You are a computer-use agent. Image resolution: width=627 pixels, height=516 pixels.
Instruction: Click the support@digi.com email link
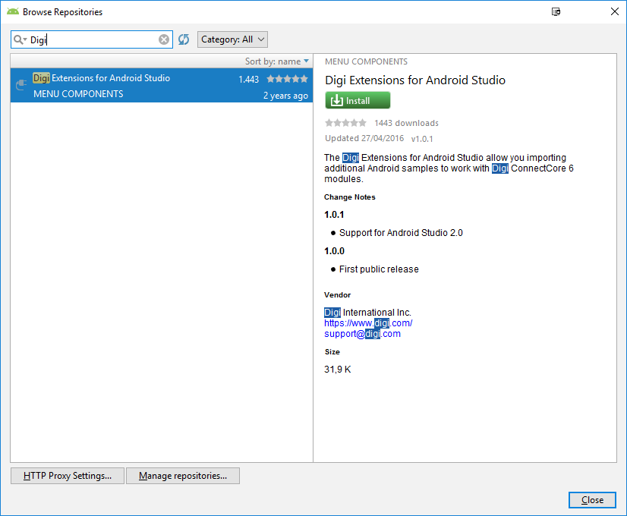(x=362, y=334)
